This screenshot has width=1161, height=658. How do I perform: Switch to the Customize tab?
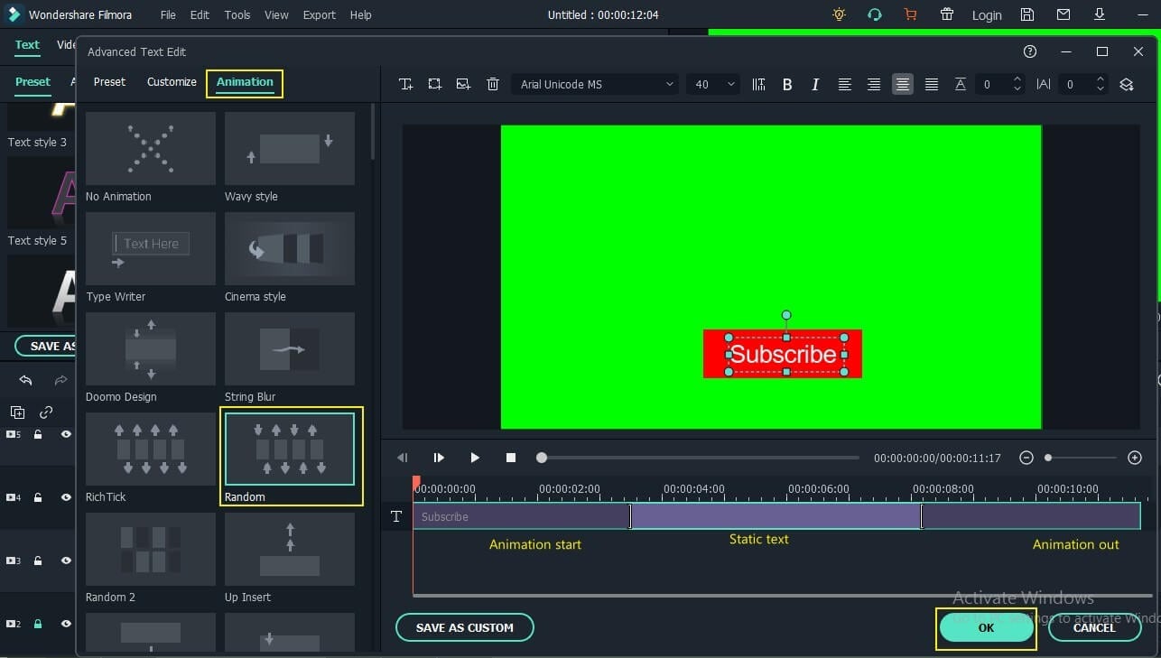pyautogui.click(x=172, y=81)
